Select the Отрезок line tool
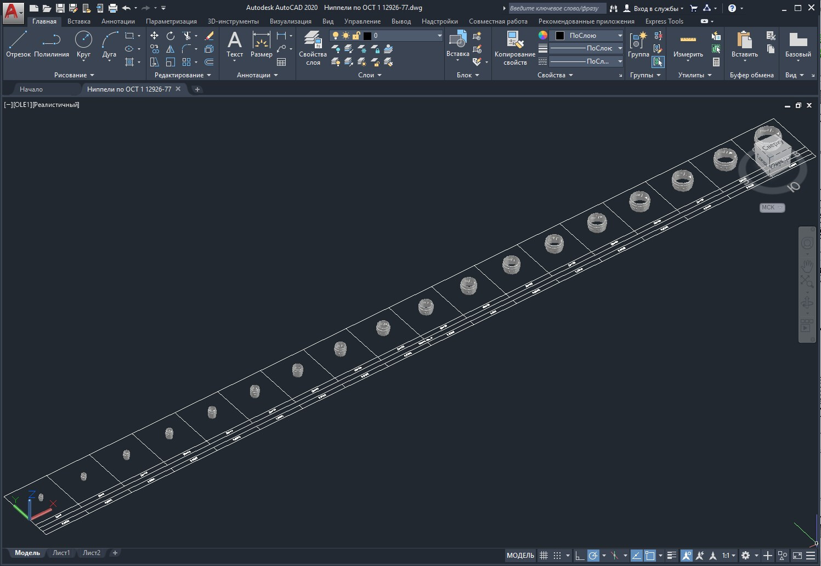The image size is (821, 566). 18,44
